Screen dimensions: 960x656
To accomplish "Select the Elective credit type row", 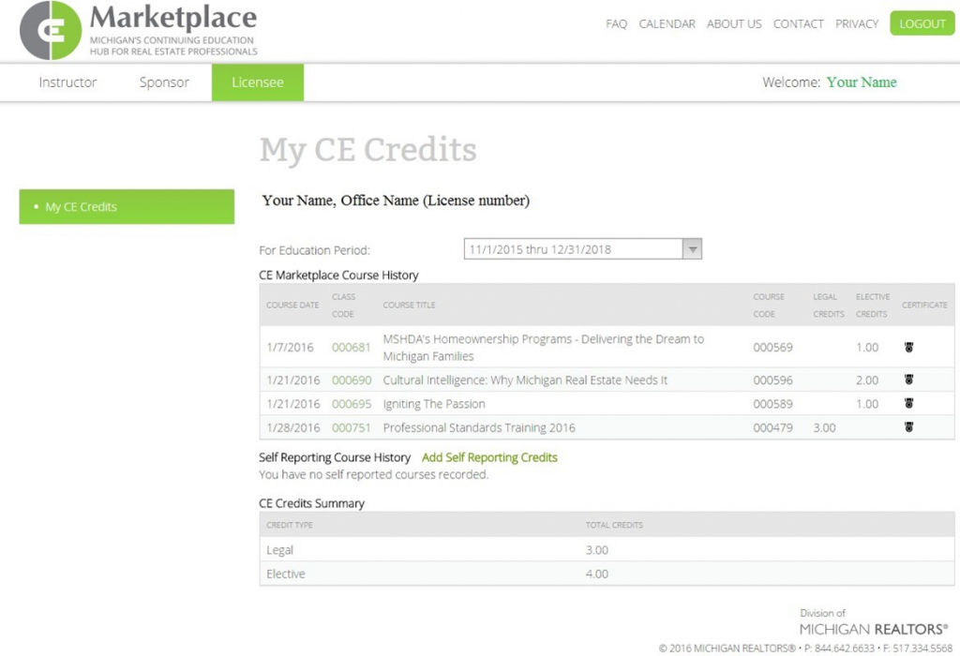I will click(607, 574).
